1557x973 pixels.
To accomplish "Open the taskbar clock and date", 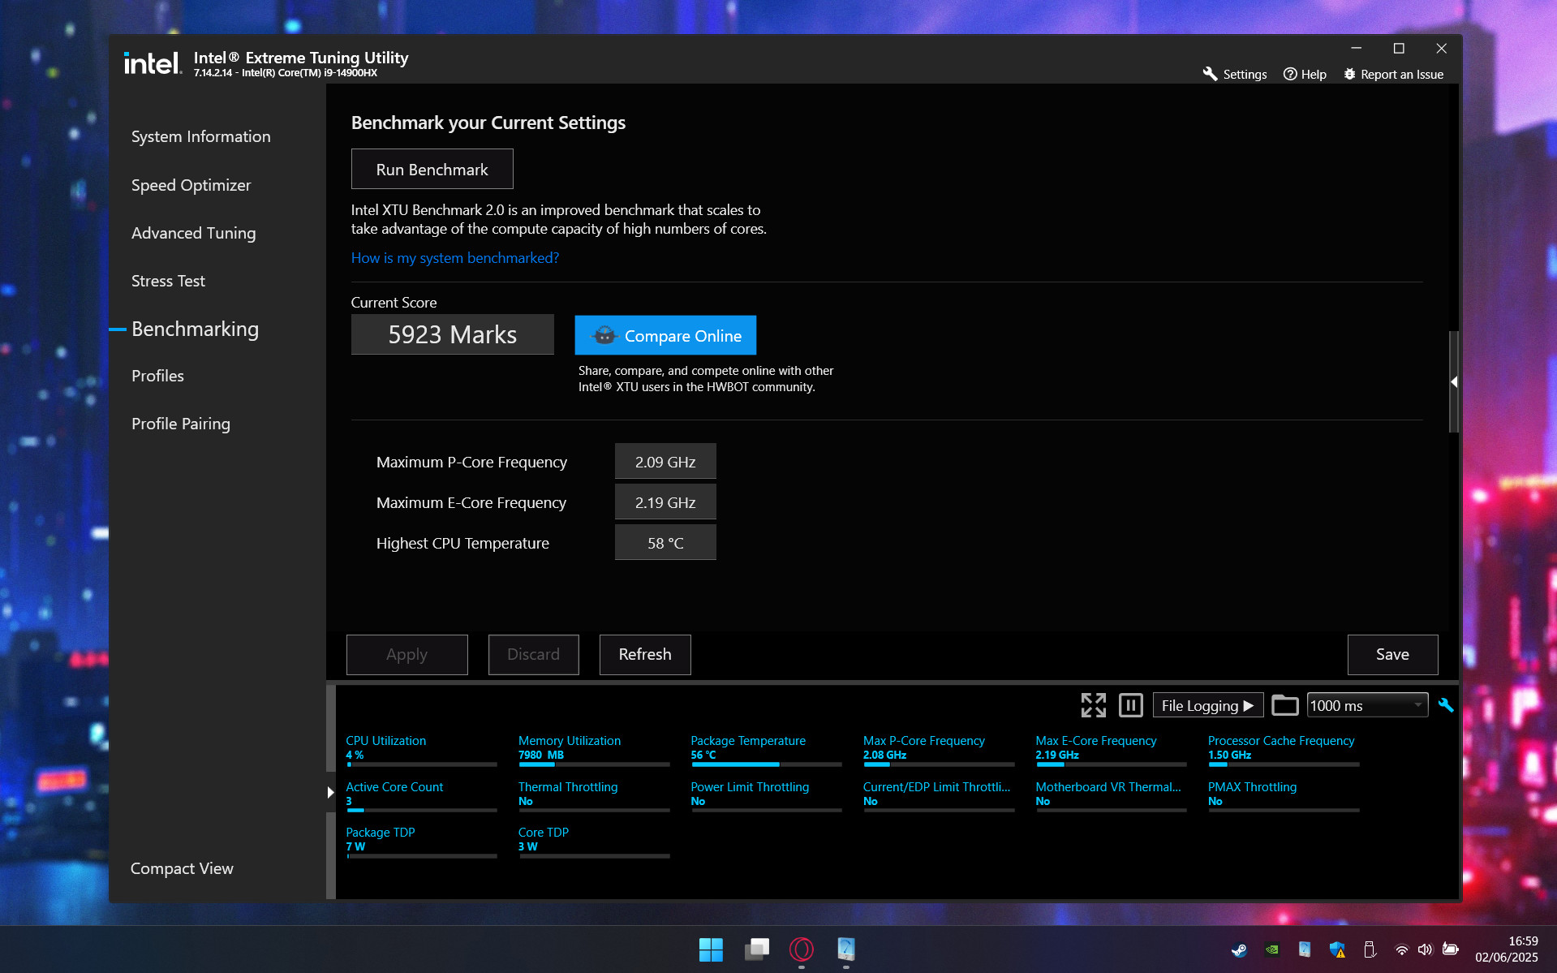I will [1506, 949].
